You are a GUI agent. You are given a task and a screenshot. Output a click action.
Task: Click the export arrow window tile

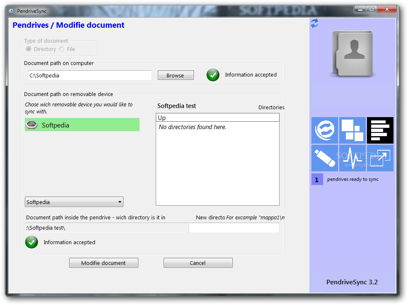pos(380,158)
